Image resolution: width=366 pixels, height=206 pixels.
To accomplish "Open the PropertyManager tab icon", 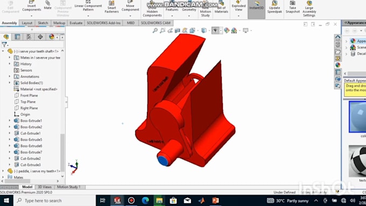I will pos(17,37).
